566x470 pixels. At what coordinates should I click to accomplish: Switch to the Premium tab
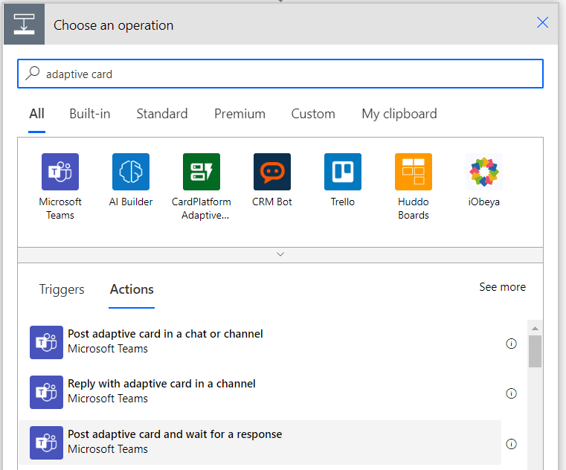[x=239, y=114]
